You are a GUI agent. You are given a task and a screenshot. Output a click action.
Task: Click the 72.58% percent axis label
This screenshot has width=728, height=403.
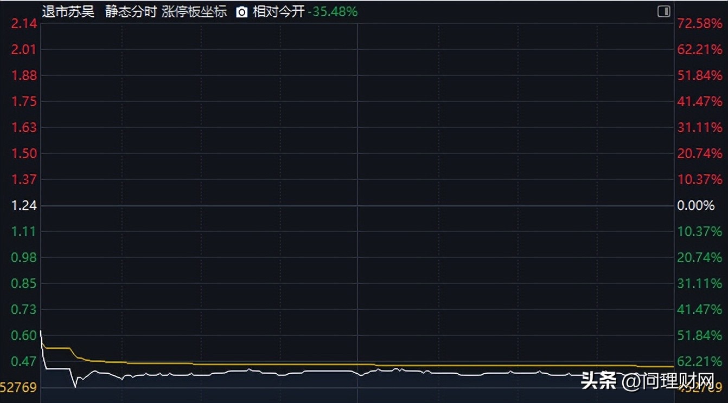pos(700,23)
